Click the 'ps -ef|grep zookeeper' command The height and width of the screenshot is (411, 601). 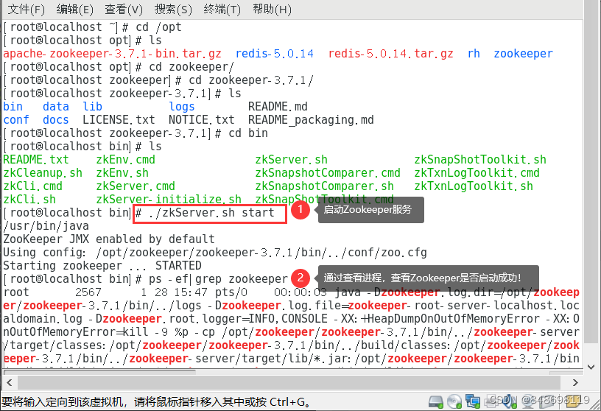(218, 279)
